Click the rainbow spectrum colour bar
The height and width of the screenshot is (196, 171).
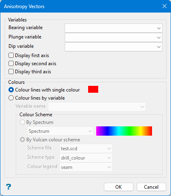pyautogui.click(x=124, y=131)
